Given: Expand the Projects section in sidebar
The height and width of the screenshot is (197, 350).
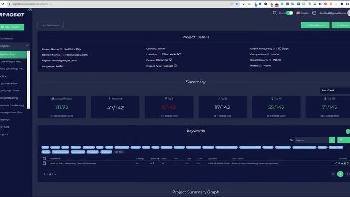Looking at the screenshot, I should pos(15,46).
